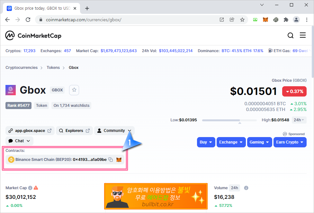Open the Chrome profile avatar
This screenshot has width=314, height=213.
click(296, 20)
